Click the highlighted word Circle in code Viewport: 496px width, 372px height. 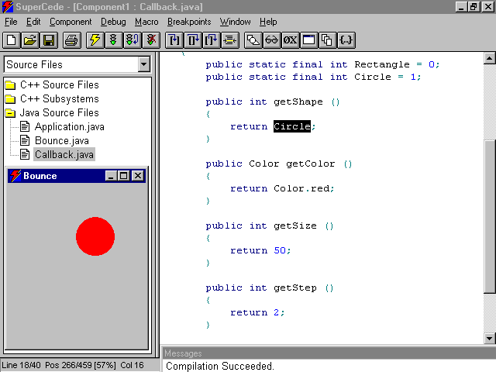(x=292, y=126)
